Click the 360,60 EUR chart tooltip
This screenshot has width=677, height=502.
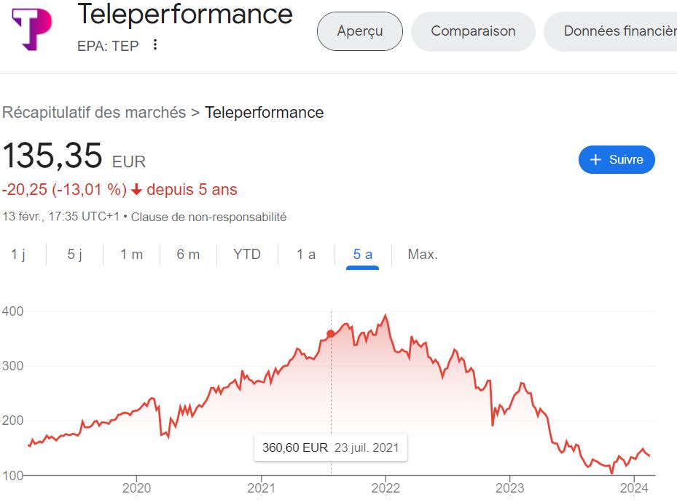pyautogui.click(x=331, y=447)
